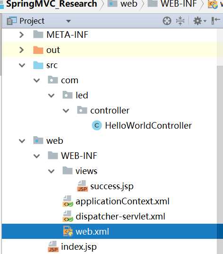Click the Hide Project panel icon
Viewport: 223px width, 254px height.
pyautogui.click(x=216, y=21)
